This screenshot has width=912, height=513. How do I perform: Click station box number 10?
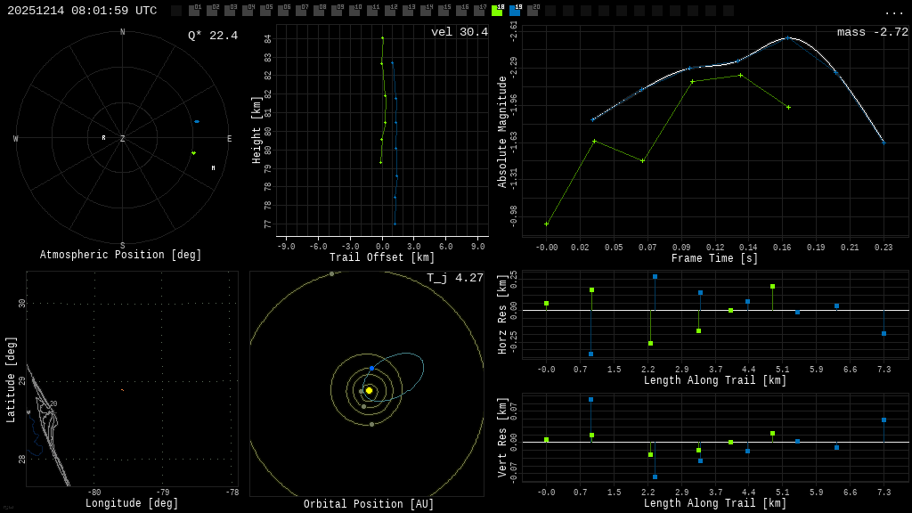coord(354,11)
